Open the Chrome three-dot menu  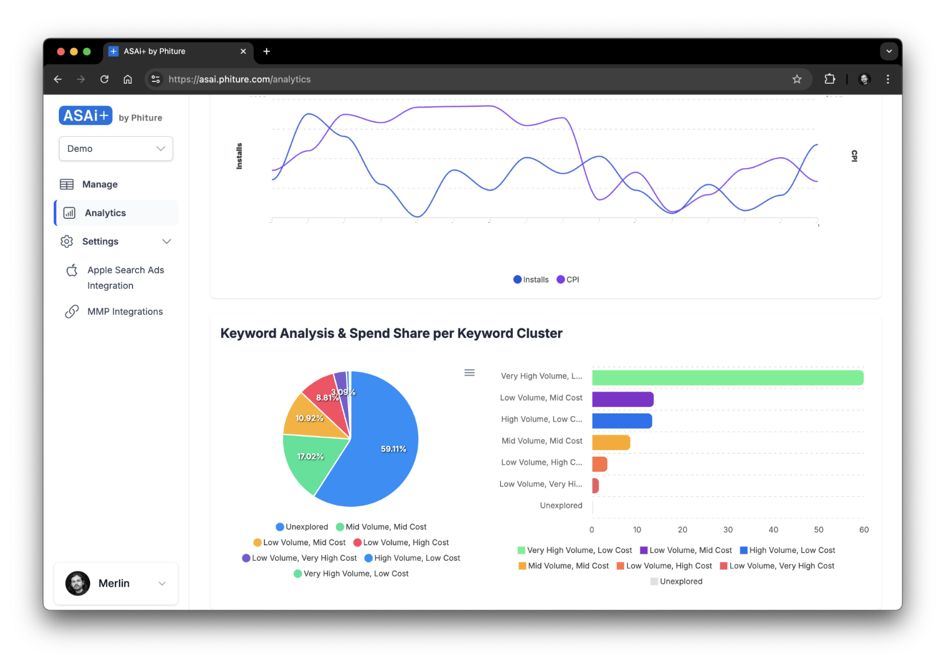click(887, 79)
